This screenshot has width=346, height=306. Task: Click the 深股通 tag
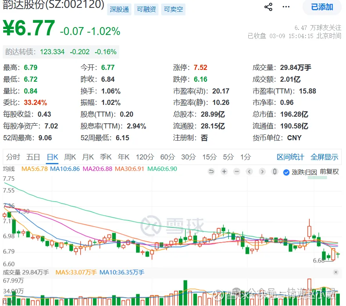pyautogui.click(x=119, y=9)
